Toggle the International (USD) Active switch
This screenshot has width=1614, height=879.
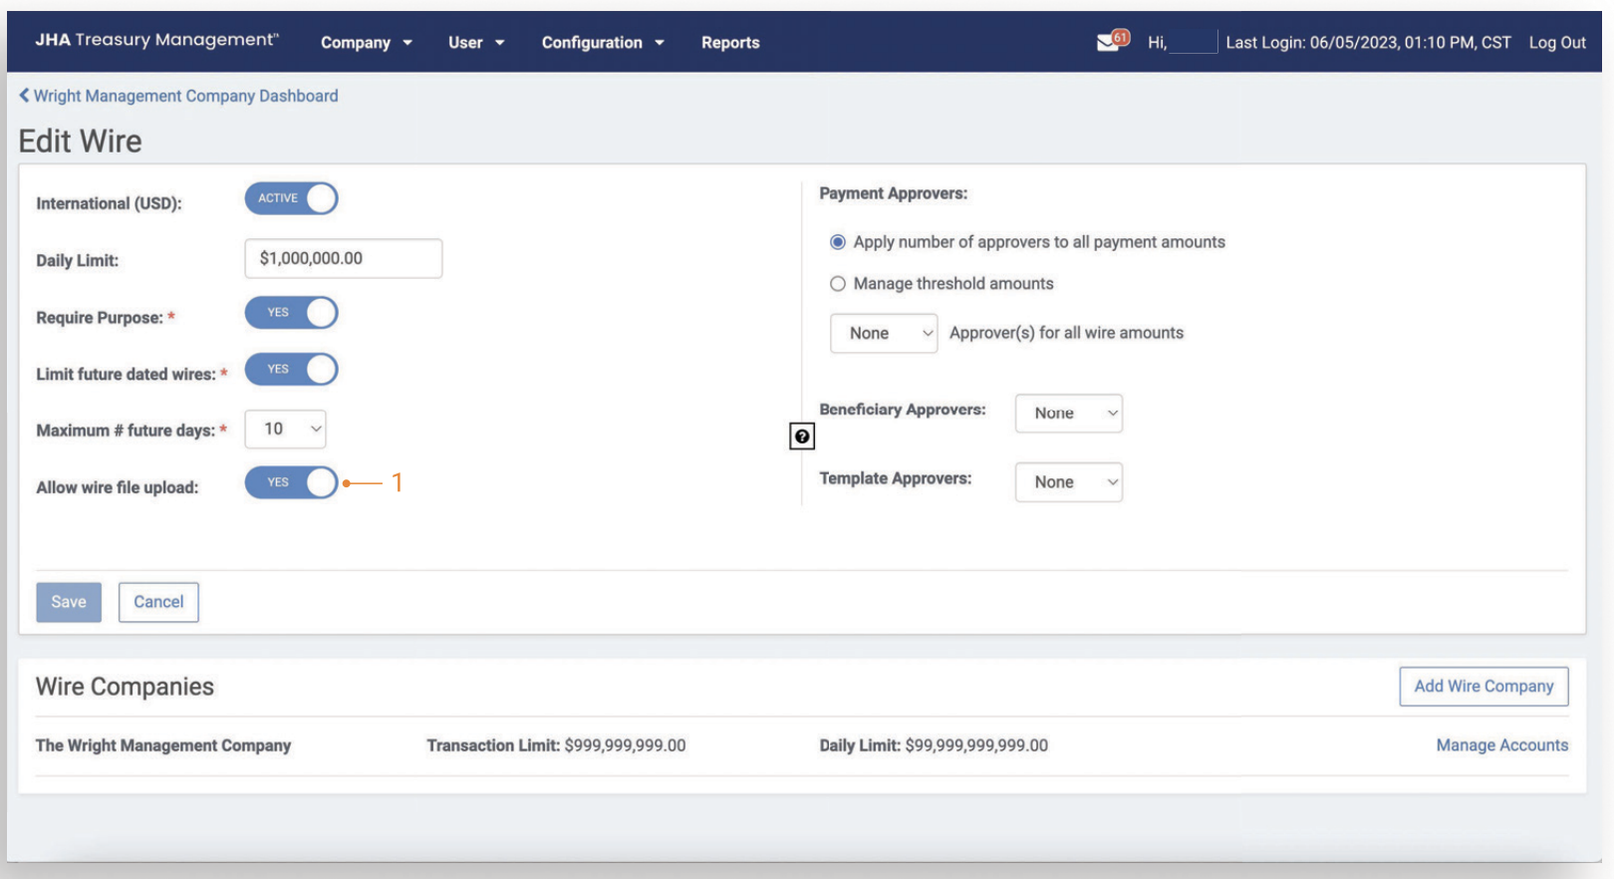click(291, 198)
